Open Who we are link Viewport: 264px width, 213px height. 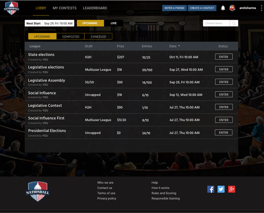(105, 183)
